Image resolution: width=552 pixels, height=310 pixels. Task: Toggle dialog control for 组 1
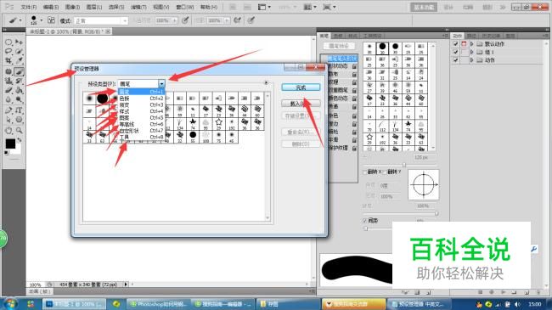(464, 52)
